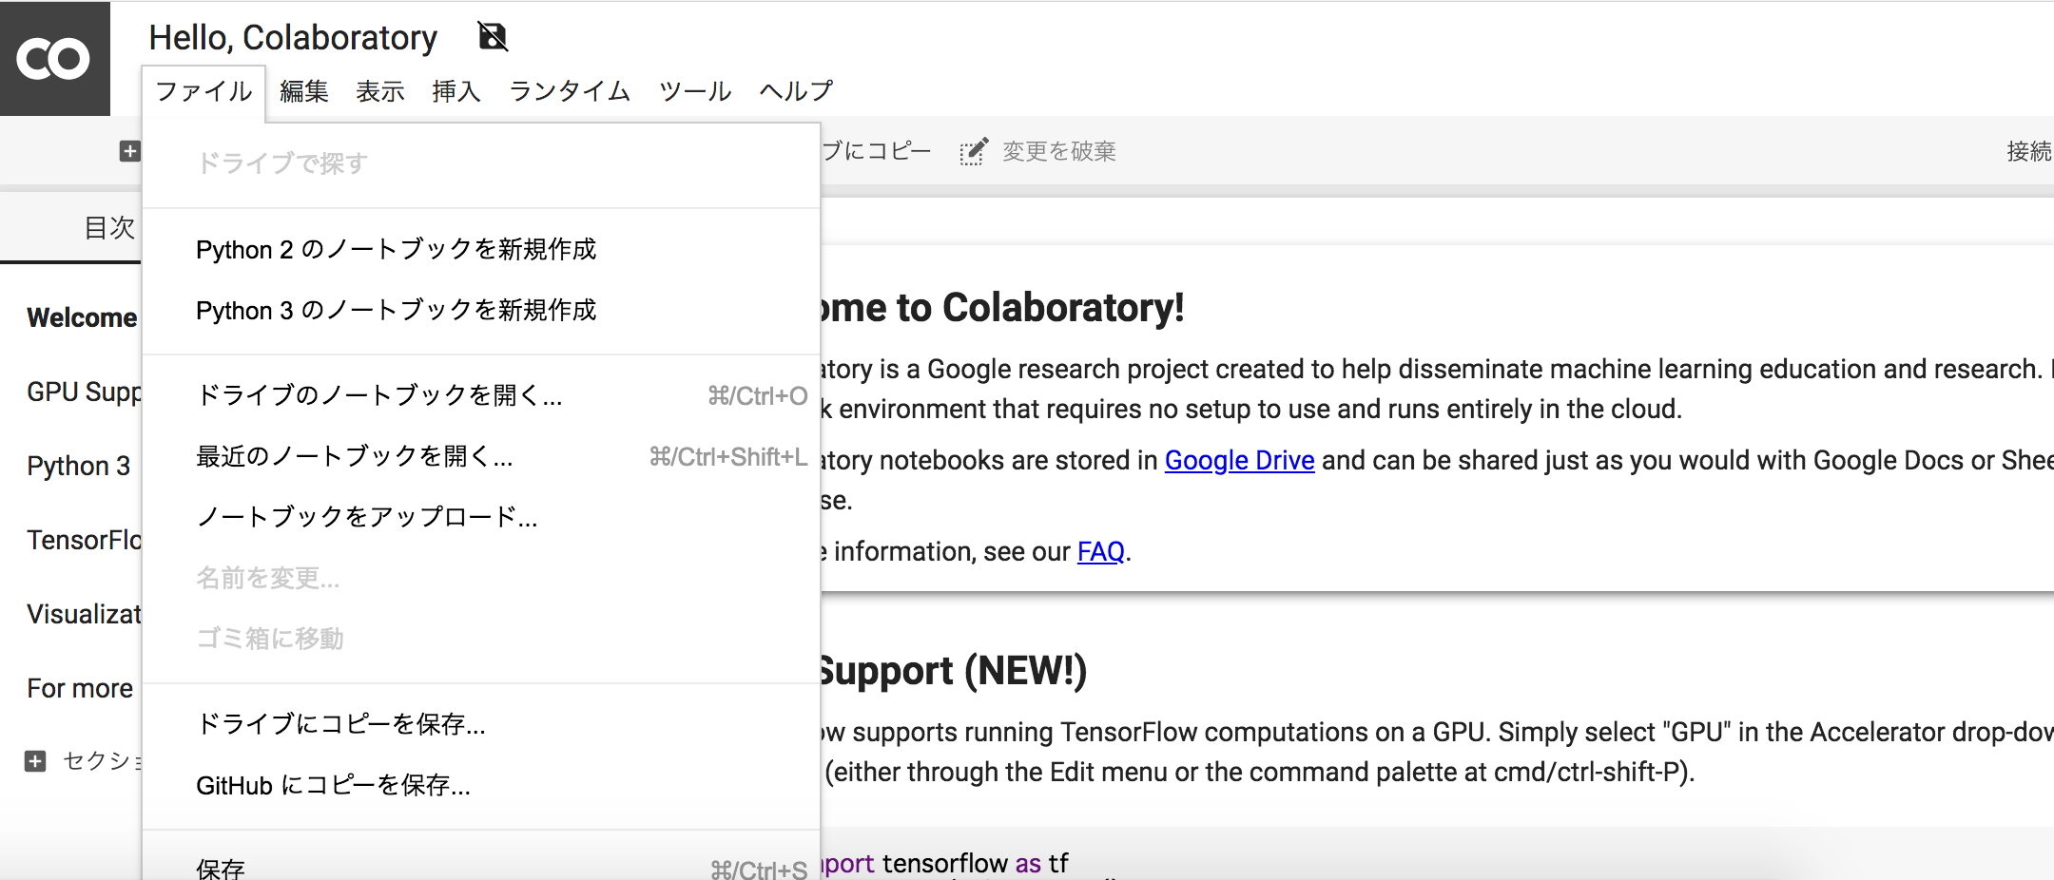This screenshot has width=2054, height=880.
Task: Click the Colaboratory CO logo
Action: (x=54, y=58)
